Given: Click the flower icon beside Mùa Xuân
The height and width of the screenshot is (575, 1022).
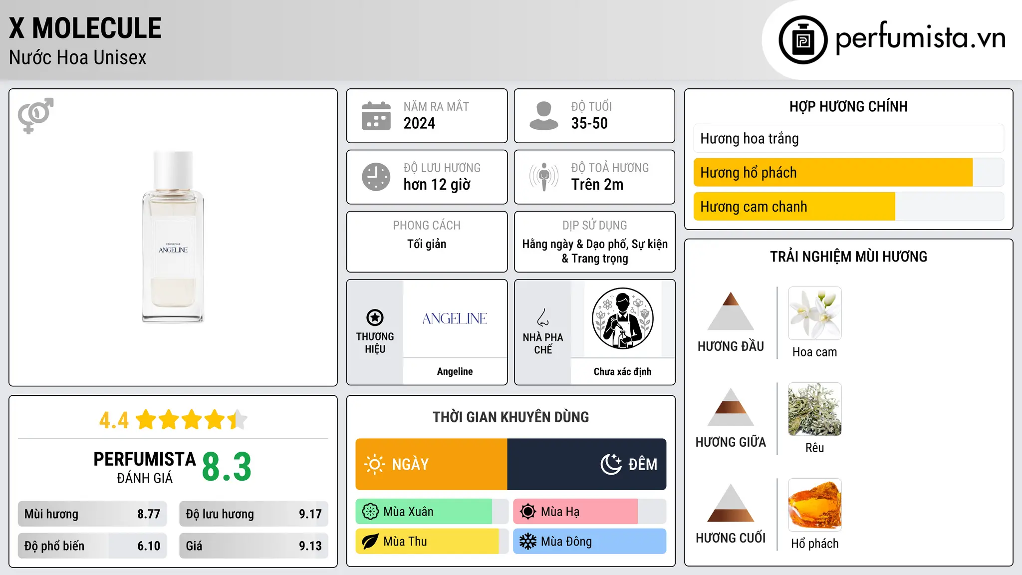Looking at the screenshot, I should (370, 512).
